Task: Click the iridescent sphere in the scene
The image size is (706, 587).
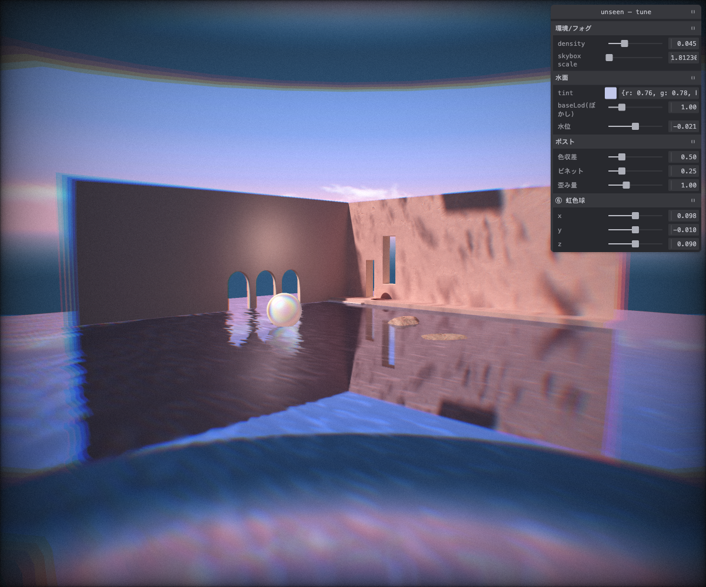Action: [284, 309]
